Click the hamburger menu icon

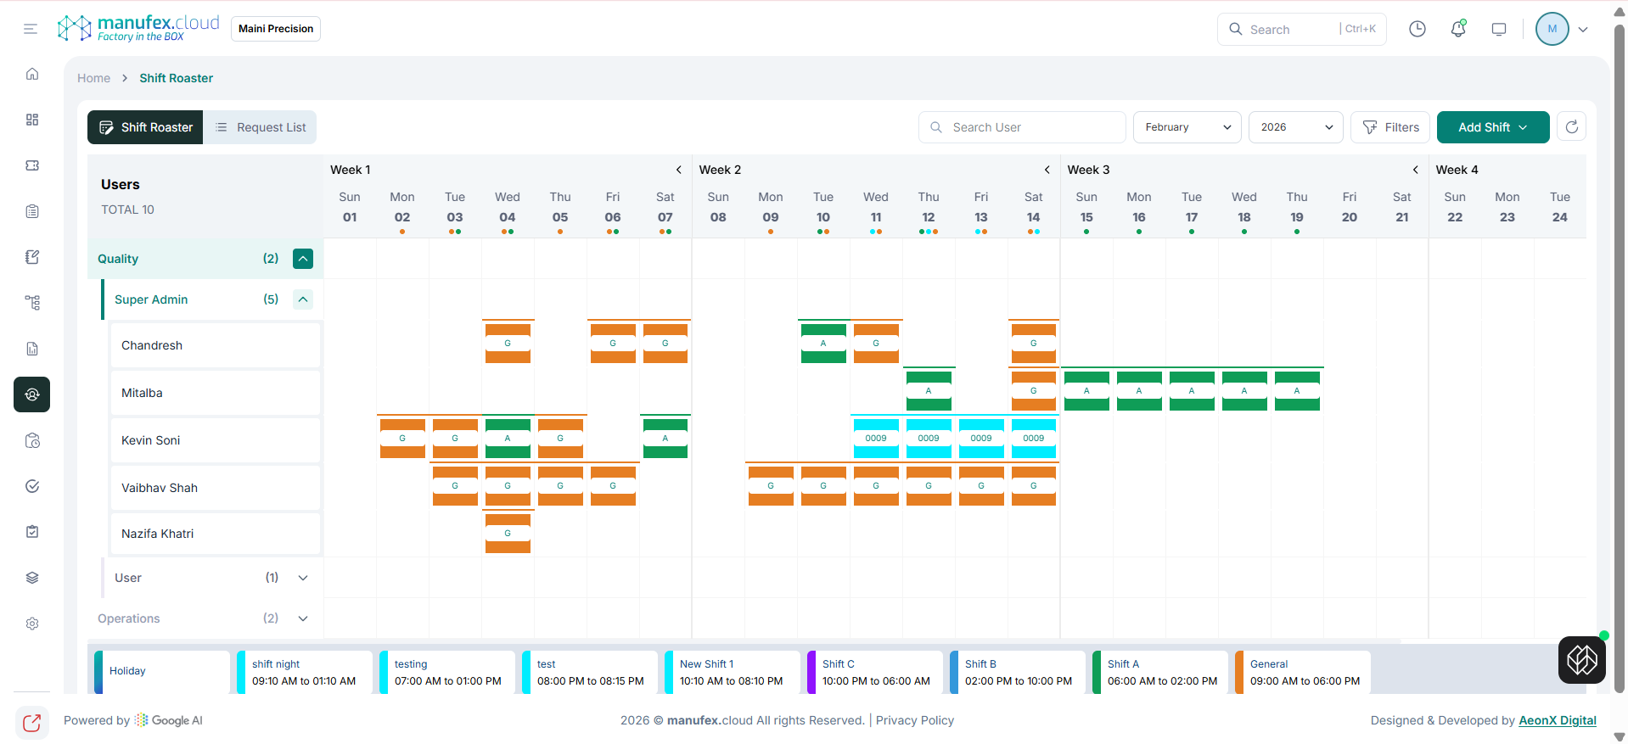31,29
